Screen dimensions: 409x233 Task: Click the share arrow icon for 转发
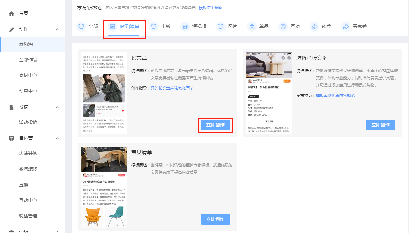click(314, 27)
